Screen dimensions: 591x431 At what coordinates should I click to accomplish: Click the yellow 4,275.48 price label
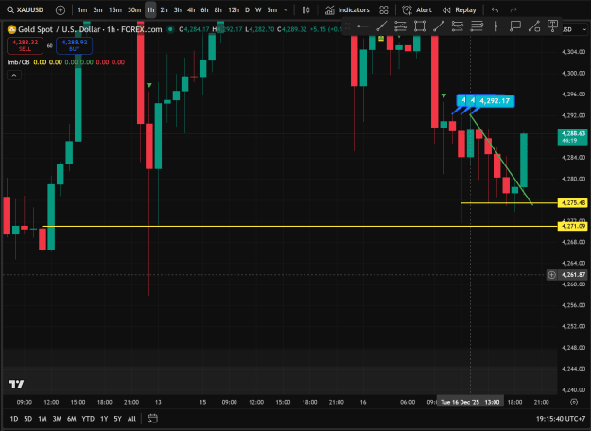[572, 203]
